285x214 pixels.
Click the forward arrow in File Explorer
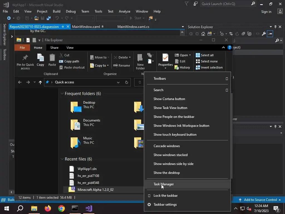click(28, 82)
